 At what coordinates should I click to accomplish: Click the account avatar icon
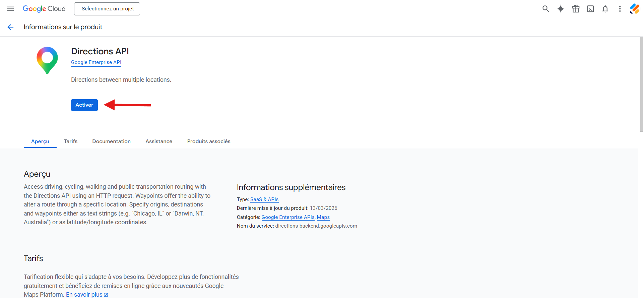click(634, 9)
